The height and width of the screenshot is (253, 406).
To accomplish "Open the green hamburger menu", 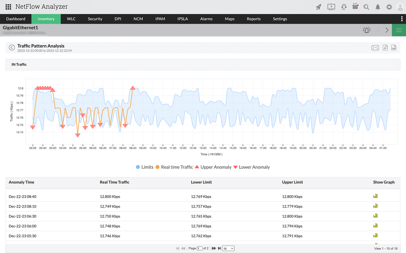I will 398,30.
